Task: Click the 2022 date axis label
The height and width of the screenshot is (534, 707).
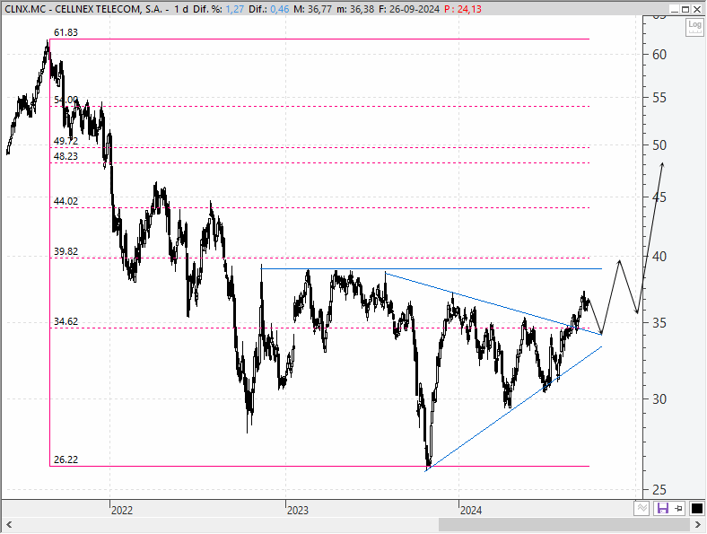Action: (122, 511)
